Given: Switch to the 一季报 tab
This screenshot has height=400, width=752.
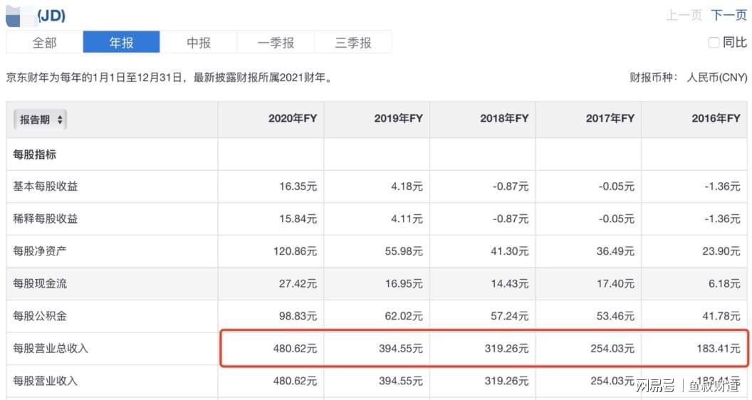Looking at the screenshot, I should [x=276, y=43].
